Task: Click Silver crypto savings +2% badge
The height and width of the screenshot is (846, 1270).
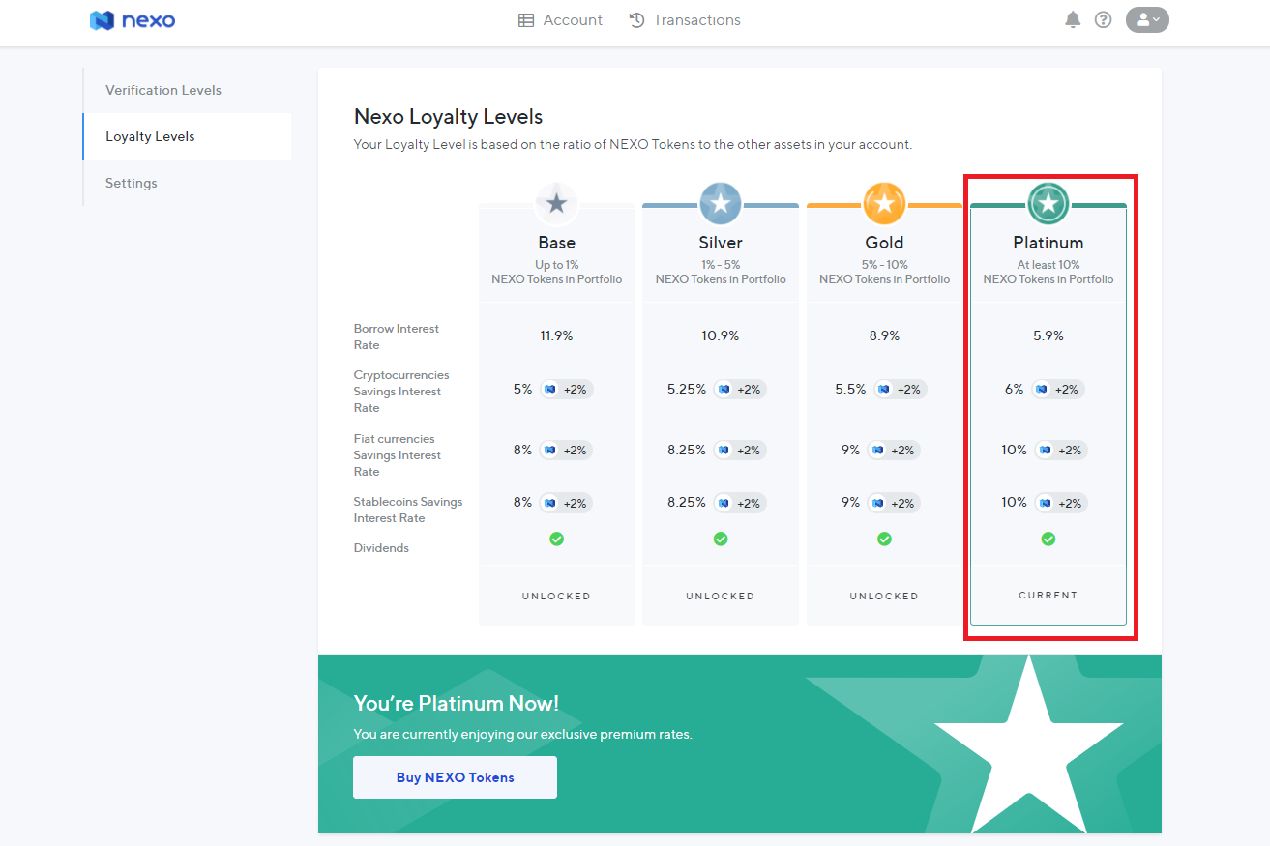Action: coord(740,390)
